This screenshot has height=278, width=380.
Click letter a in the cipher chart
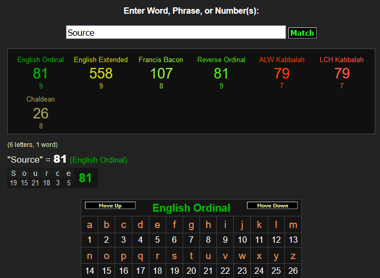click(90, 225)
